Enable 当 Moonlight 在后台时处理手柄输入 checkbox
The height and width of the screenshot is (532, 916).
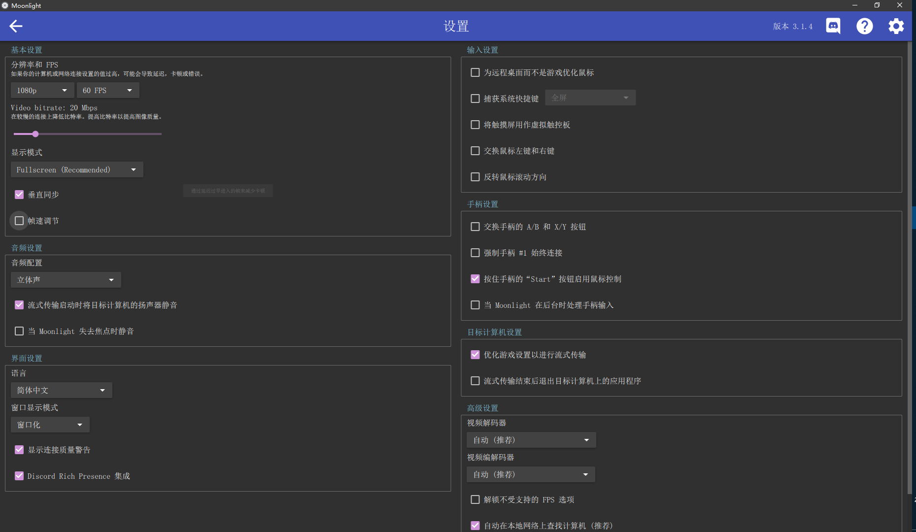(x=475, y=305)
